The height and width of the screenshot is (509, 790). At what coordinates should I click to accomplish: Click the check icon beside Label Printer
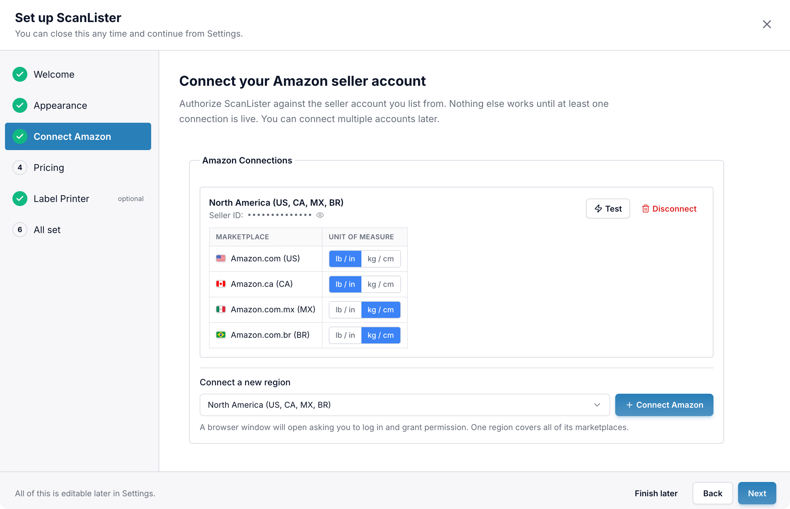(20, 199)
